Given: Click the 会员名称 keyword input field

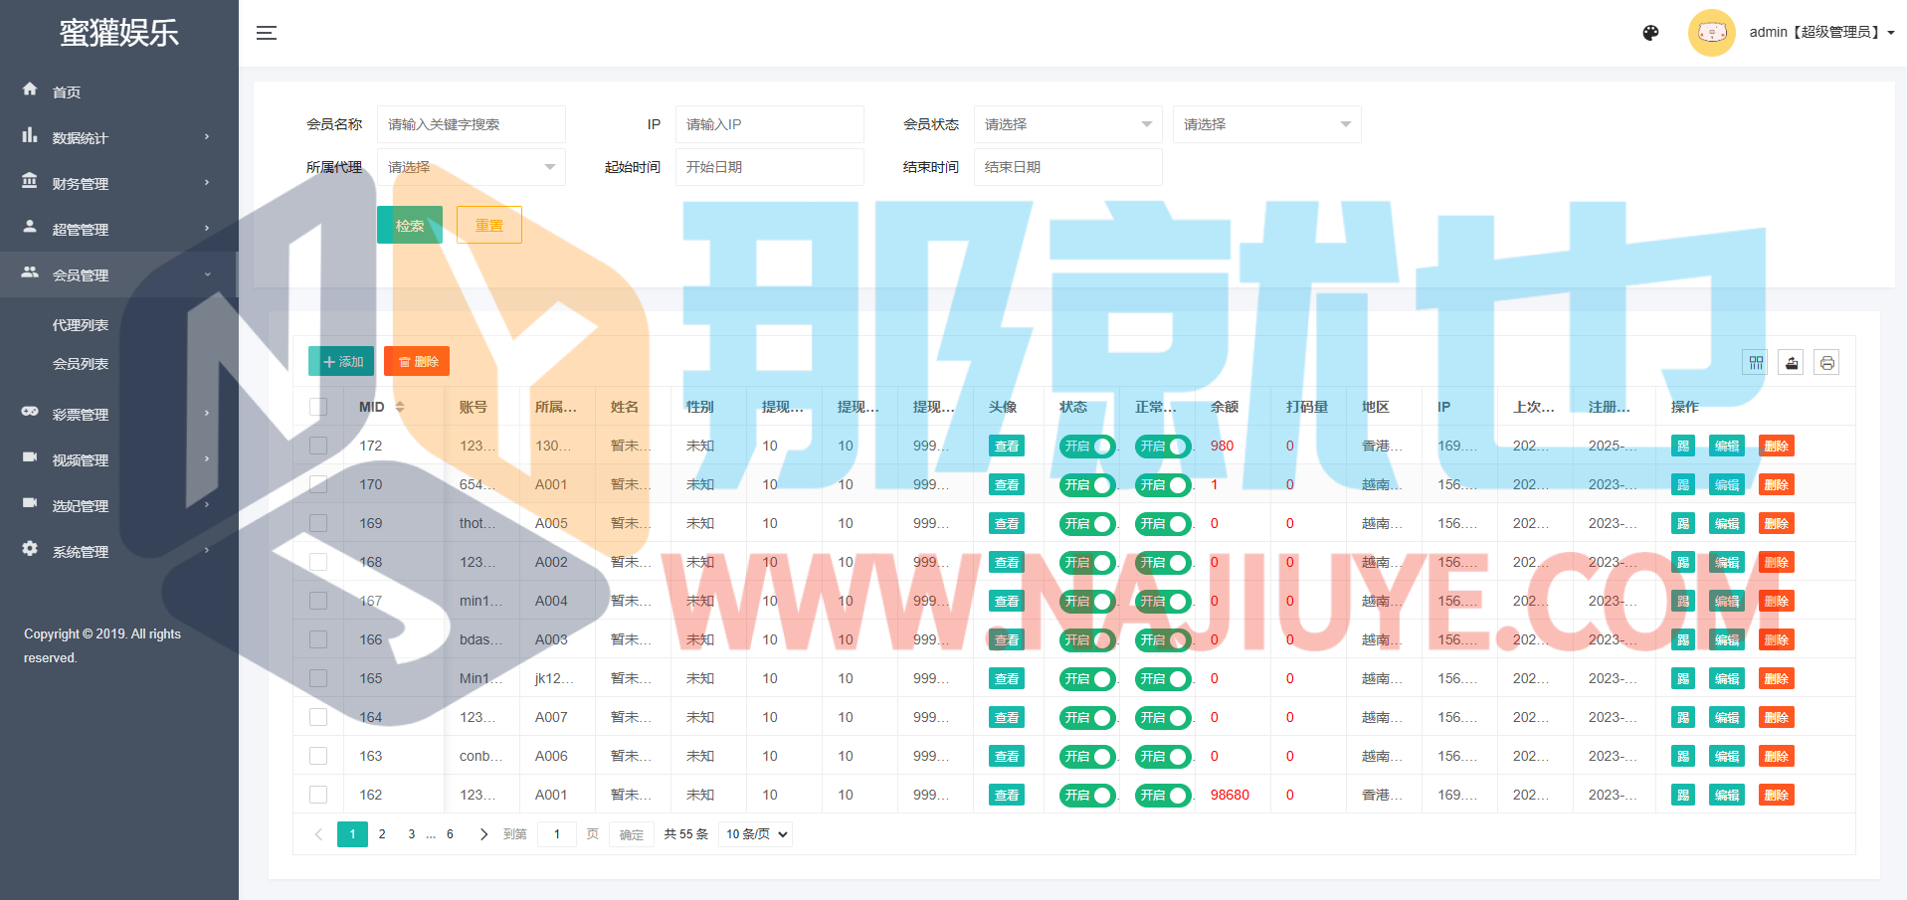Looking at the screenshot, I should point(471,124).
